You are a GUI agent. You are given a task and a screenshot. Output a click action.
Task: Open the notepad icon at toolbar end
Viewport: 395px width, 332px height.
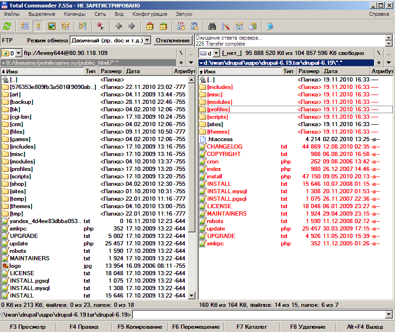pyautogui.click(x=270, y=26)
